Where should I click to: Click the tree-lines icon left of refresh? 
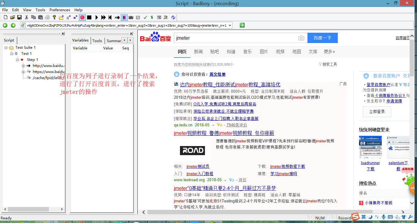166,17
